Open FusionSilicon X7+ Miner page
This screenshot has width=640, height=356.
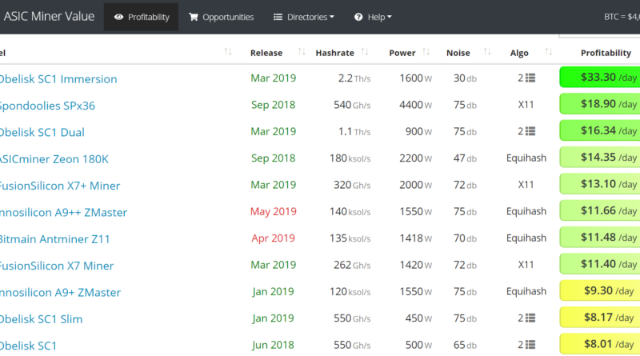(x=60, y=186)
